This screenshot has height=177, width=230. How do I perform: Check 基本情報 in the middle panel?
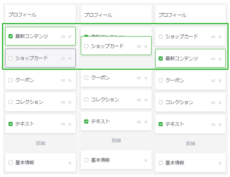click(86, 160)
